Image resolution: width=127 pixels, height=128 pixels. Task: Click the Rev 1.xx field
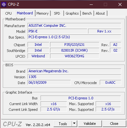click(x=105, y=31)
